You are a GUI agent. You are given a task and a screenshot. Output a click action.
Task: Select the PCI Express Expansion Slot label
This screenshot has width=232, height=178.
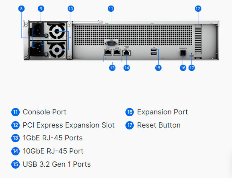pos(69,125)
